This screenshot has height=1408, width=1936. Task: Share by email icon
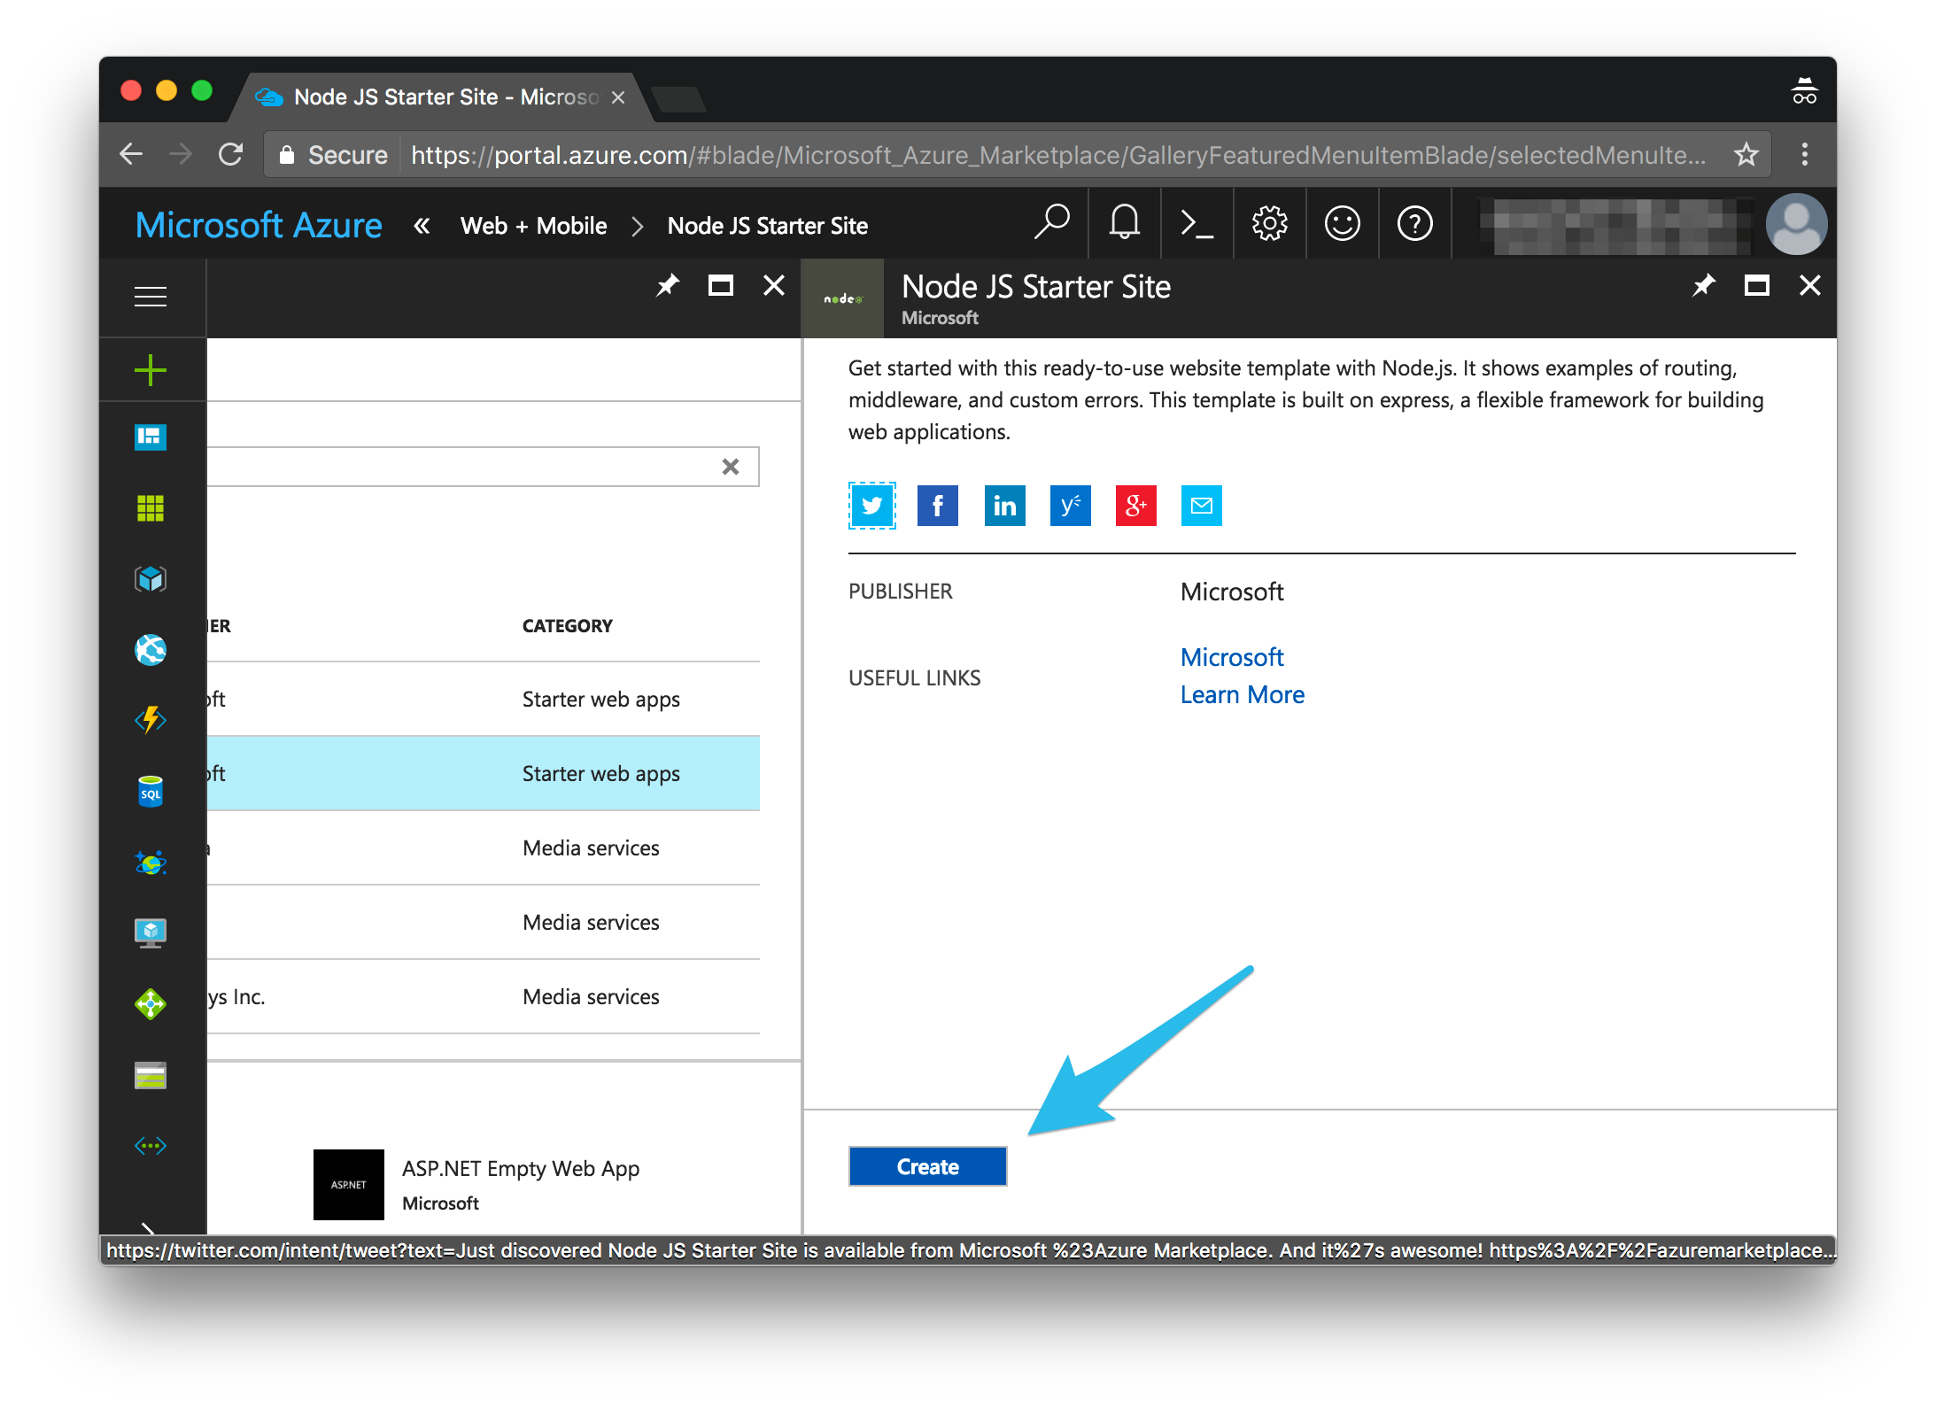coord(1202,506)
